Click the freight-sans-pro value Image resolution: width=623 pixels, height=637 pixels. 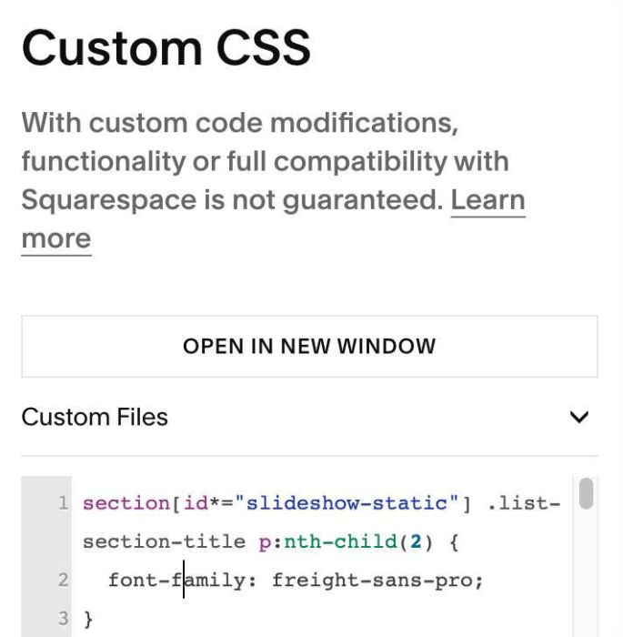coord(372,581)
